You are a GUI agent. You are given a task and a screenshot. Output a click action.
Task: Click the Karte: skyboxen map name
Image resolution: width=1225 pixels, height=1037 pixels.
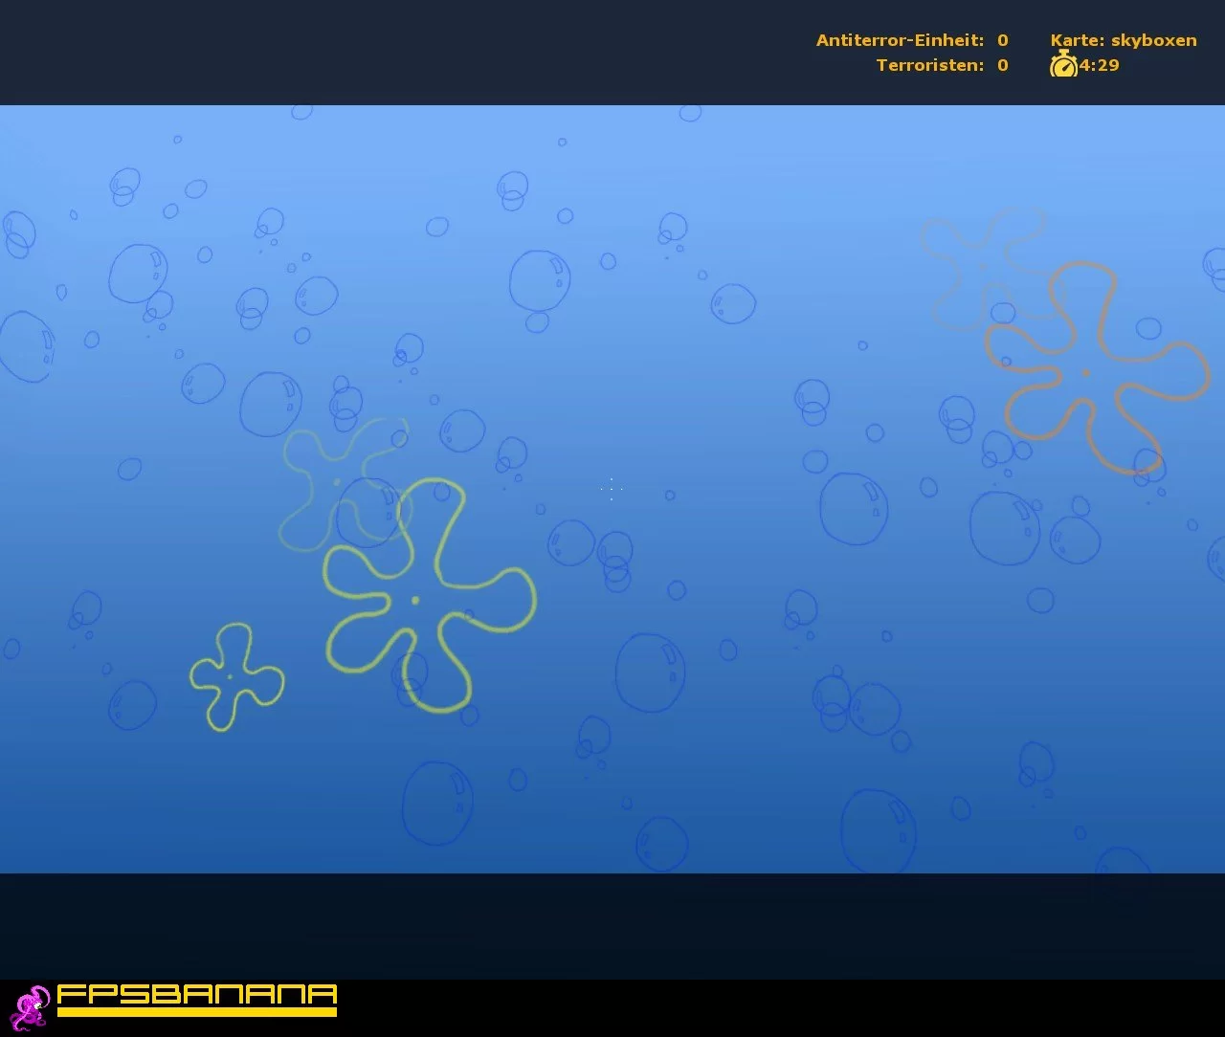[1123, 40]
